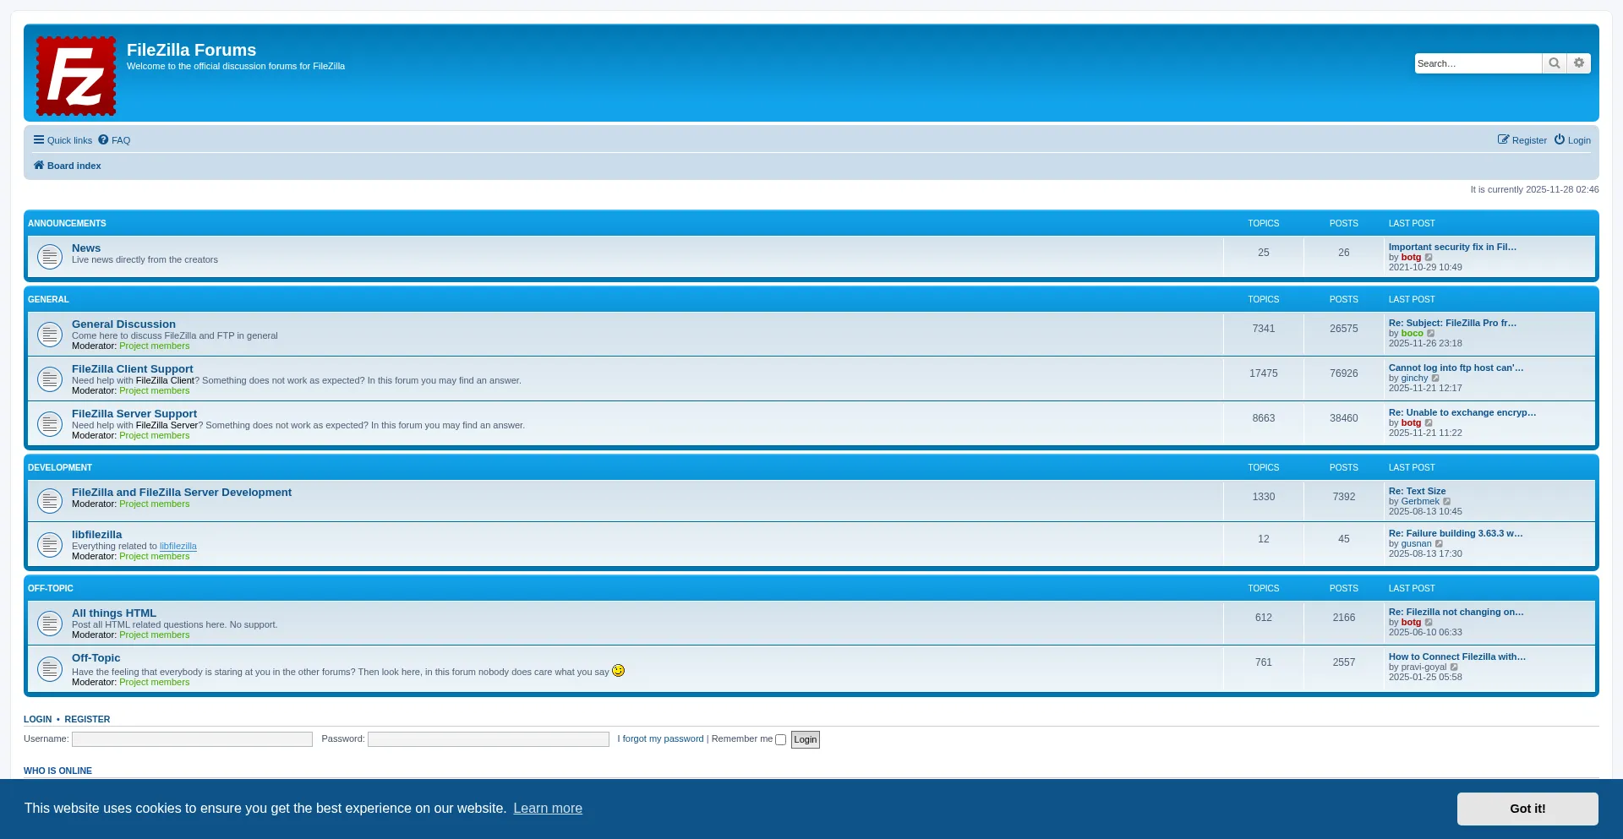The width and height of the screenshot is (1623, 839).
Task: Click the Username input field
Action: point(192,739)
